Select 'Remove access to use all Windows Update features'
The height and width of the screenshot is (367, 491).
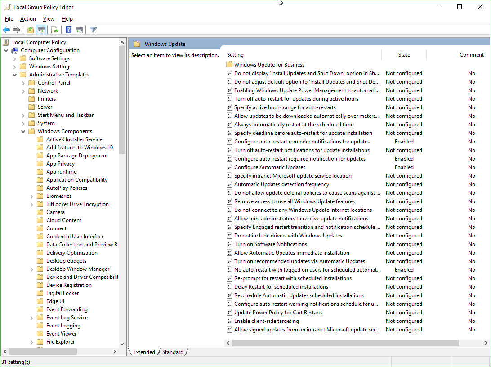tap(295, 201)
